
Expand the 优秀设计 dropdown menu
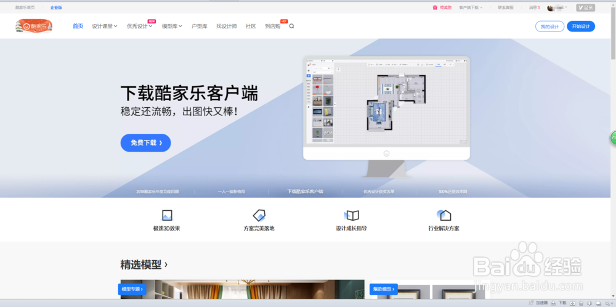pos(139,27)
